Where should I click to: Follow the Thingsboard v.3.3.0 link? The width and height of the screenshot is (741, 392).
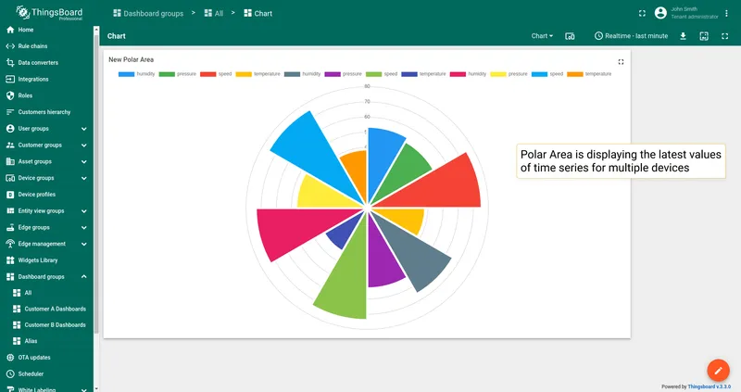click(x=709, y=386)
